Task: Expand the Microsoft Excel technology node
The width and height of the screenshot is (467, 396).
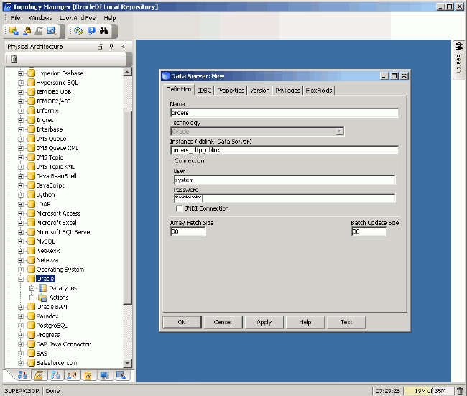Action: coord(22,223)
